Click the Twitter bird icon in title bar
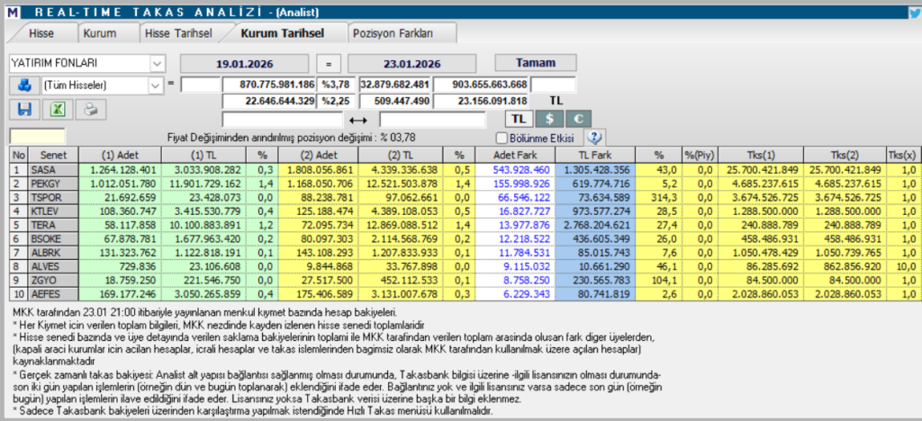Screen dimensions: 922x421 (x=913, y=12)
